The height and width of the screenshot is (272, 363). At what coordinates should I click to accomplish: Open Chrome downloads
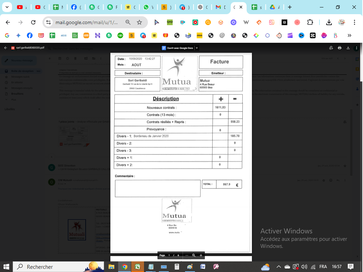[x=329, y=22]
